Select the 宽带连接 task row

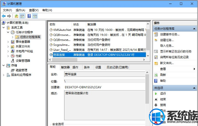[97, 55]
